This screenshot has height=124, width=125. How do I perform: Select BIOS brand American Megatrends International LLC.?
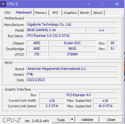pyautogui.click(x=72, y=69)
